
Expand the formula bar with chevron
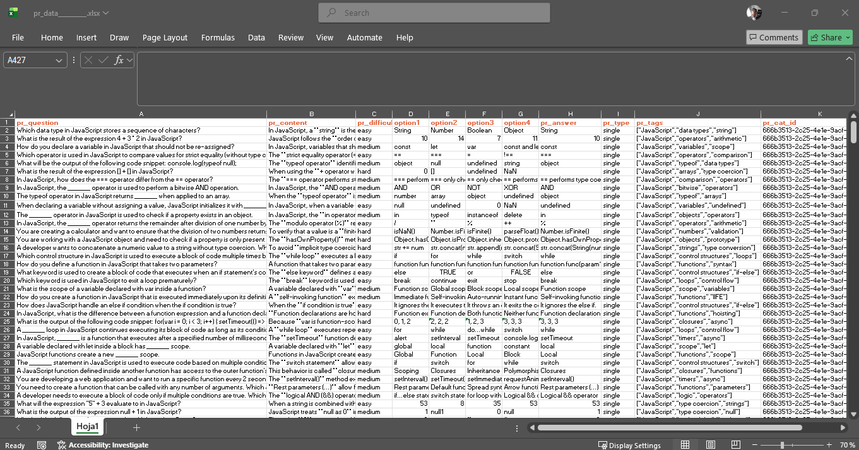(849, 59)
